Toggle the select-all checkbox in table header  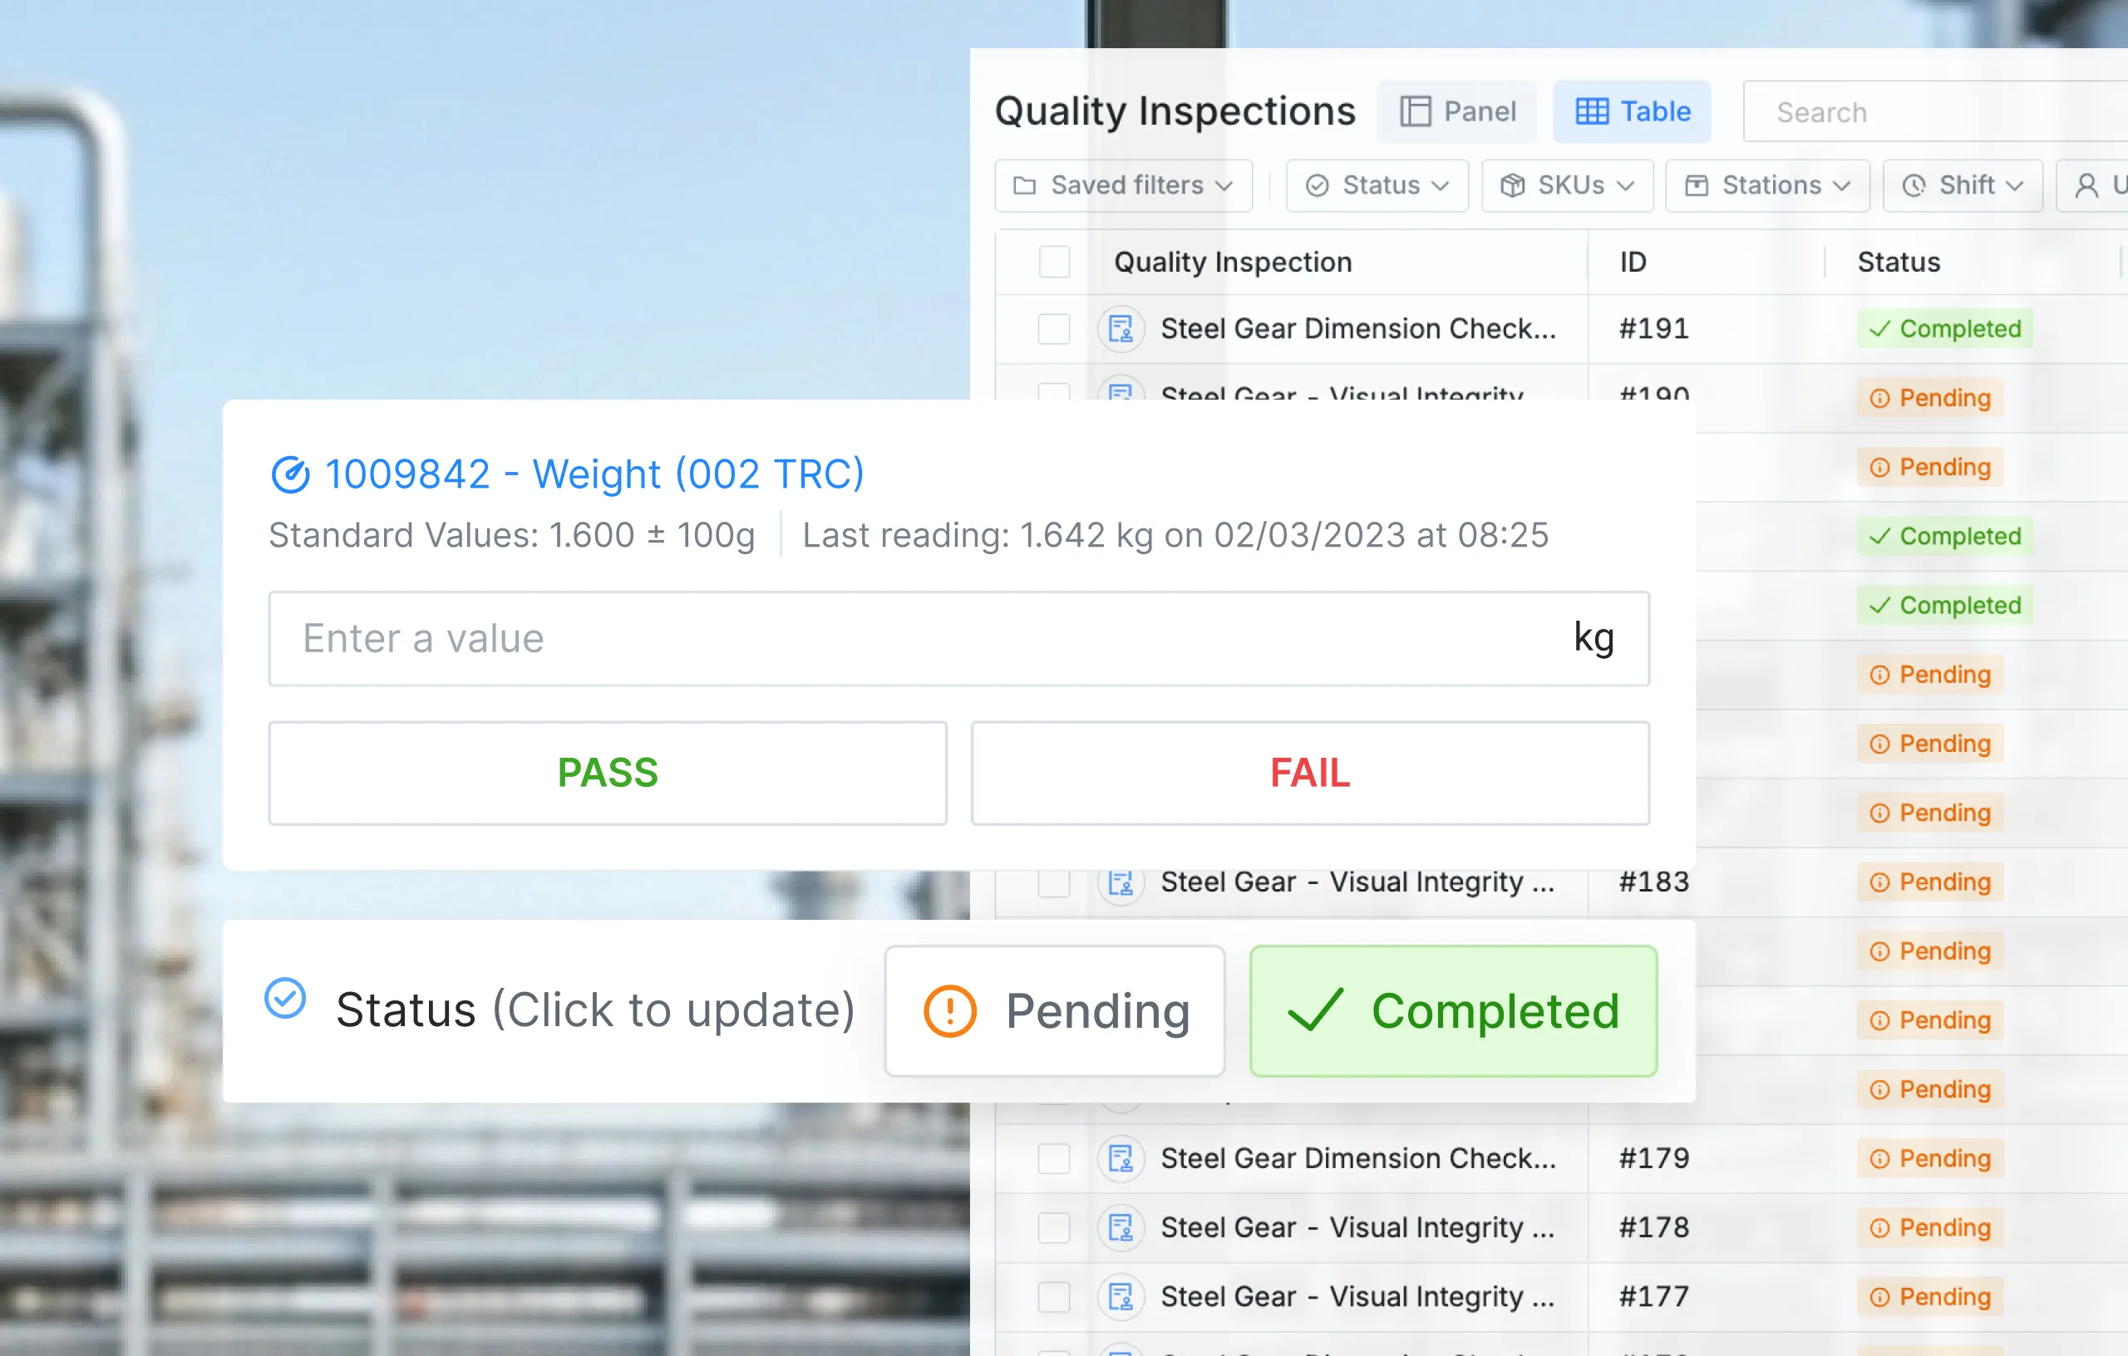click(x=1054, y=263)
